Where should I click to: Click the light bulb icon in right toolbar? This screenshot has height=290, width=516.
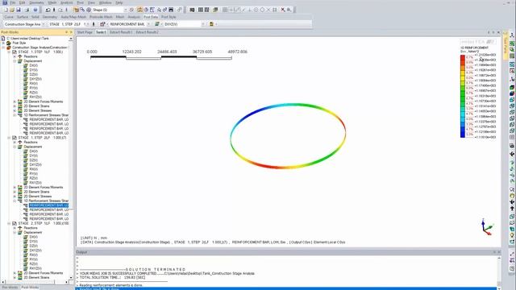tap(512, 235)
